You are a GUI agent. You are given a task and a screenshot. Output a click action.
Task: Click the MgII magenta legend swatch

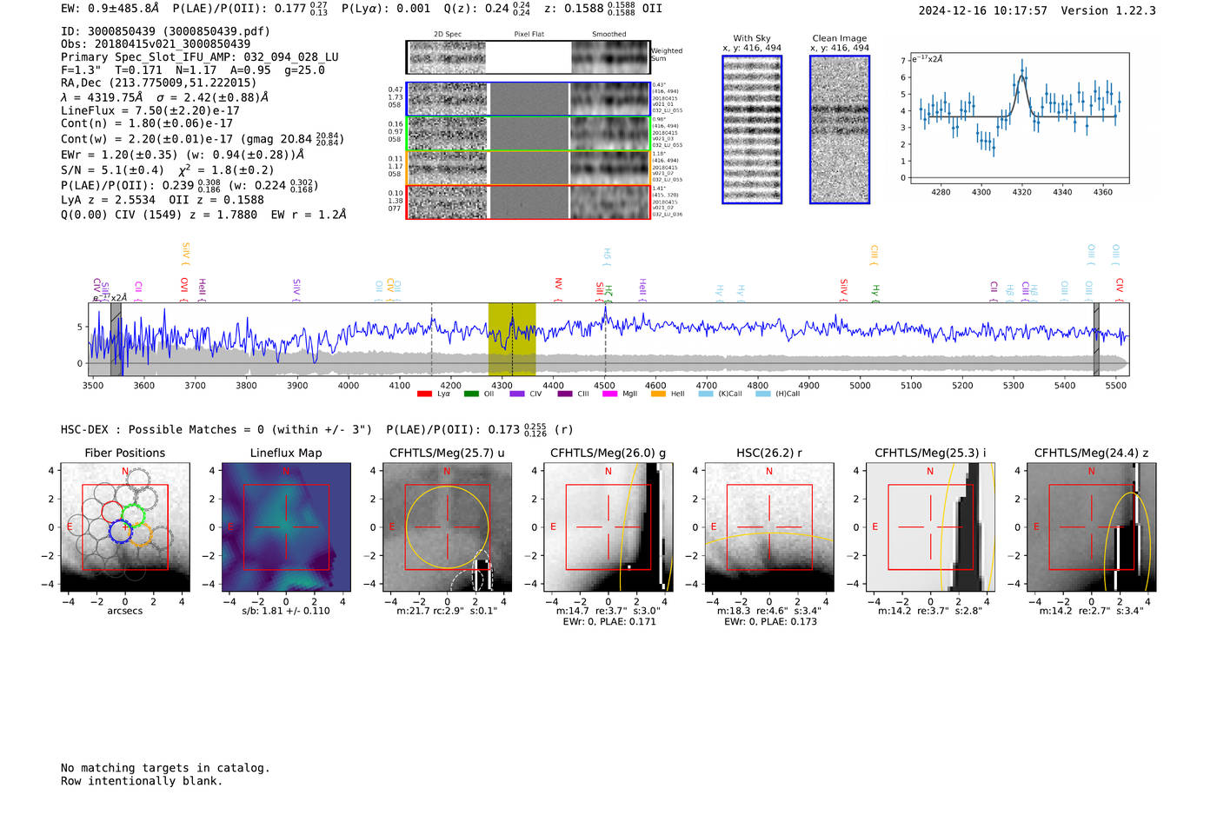click(x=609, y=394)
